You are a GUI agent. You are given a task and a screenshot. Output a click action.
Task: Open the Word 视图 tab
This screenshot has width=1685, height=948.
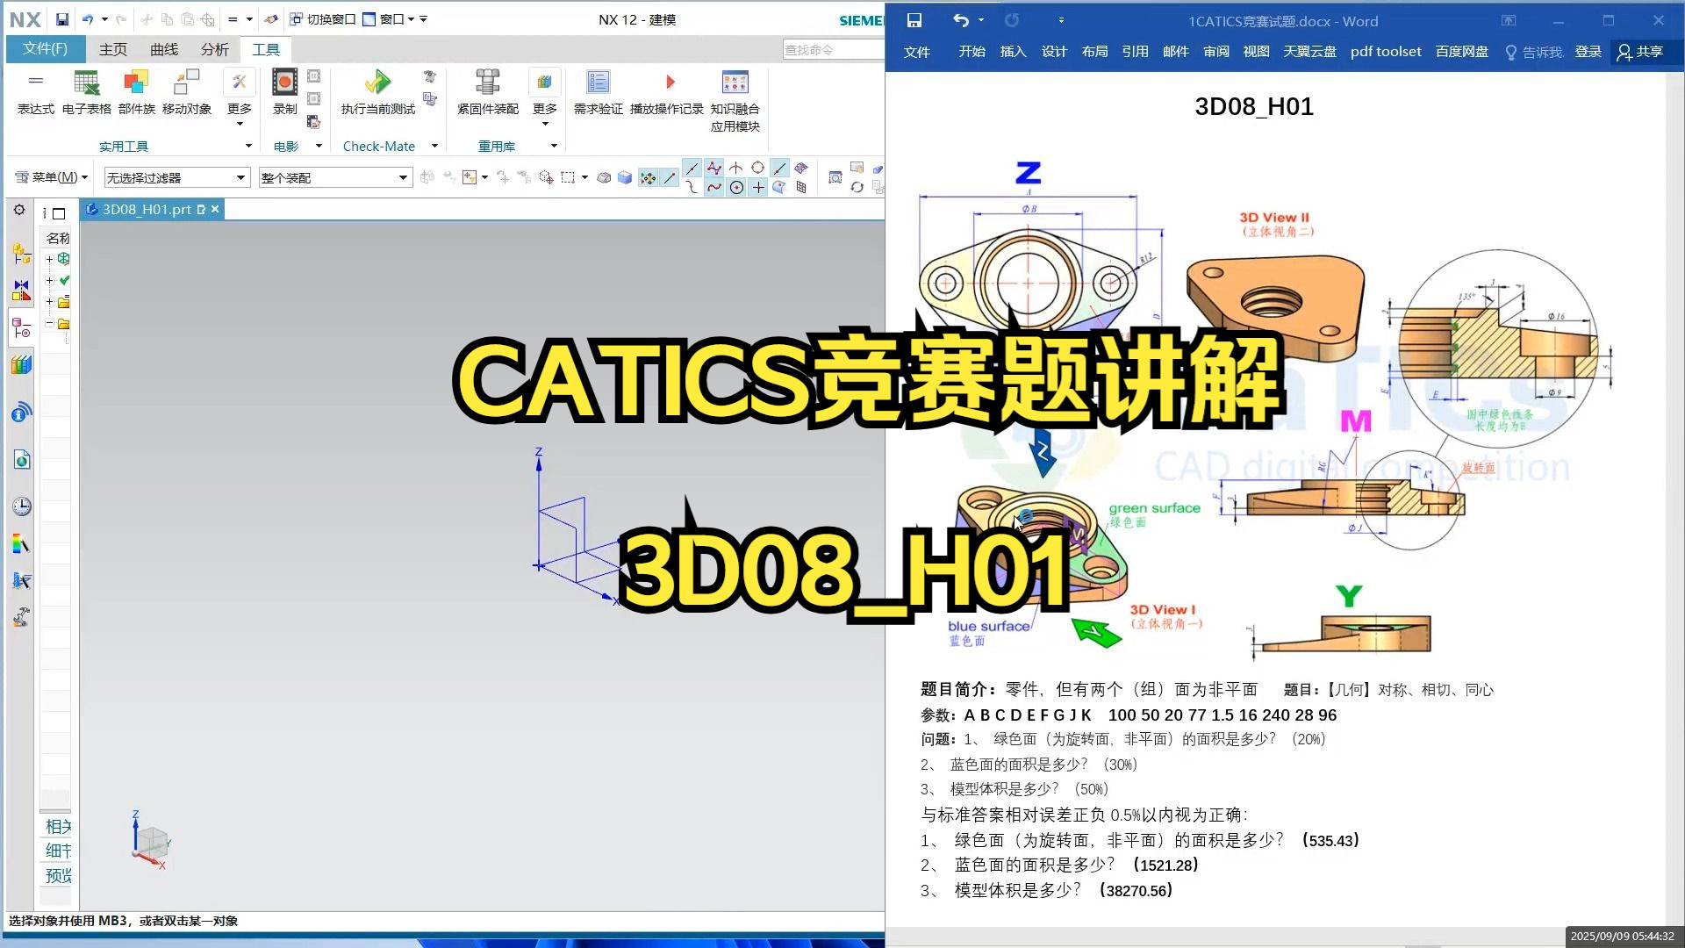point(1256,52)
